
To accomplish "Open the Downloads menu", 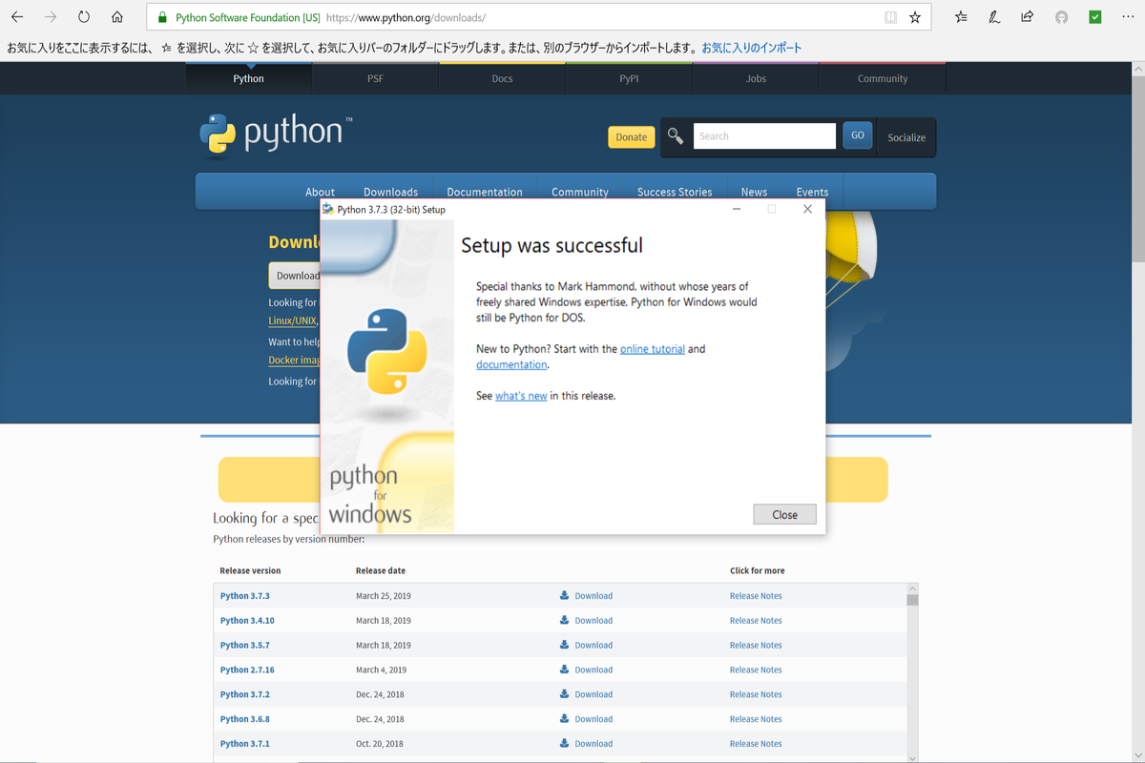I will point(390,192).
